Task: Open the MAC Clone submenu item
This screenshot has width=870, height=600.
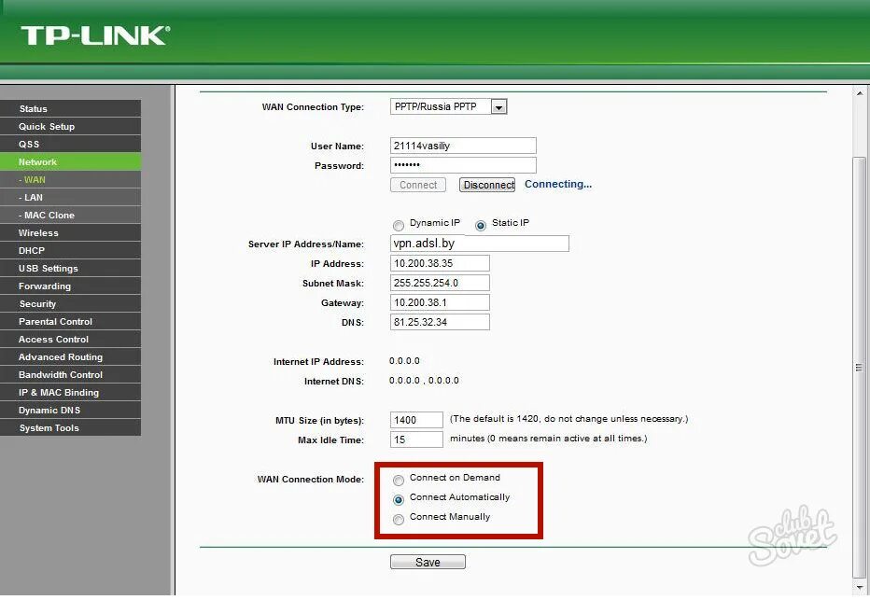Action: point(70,216)
